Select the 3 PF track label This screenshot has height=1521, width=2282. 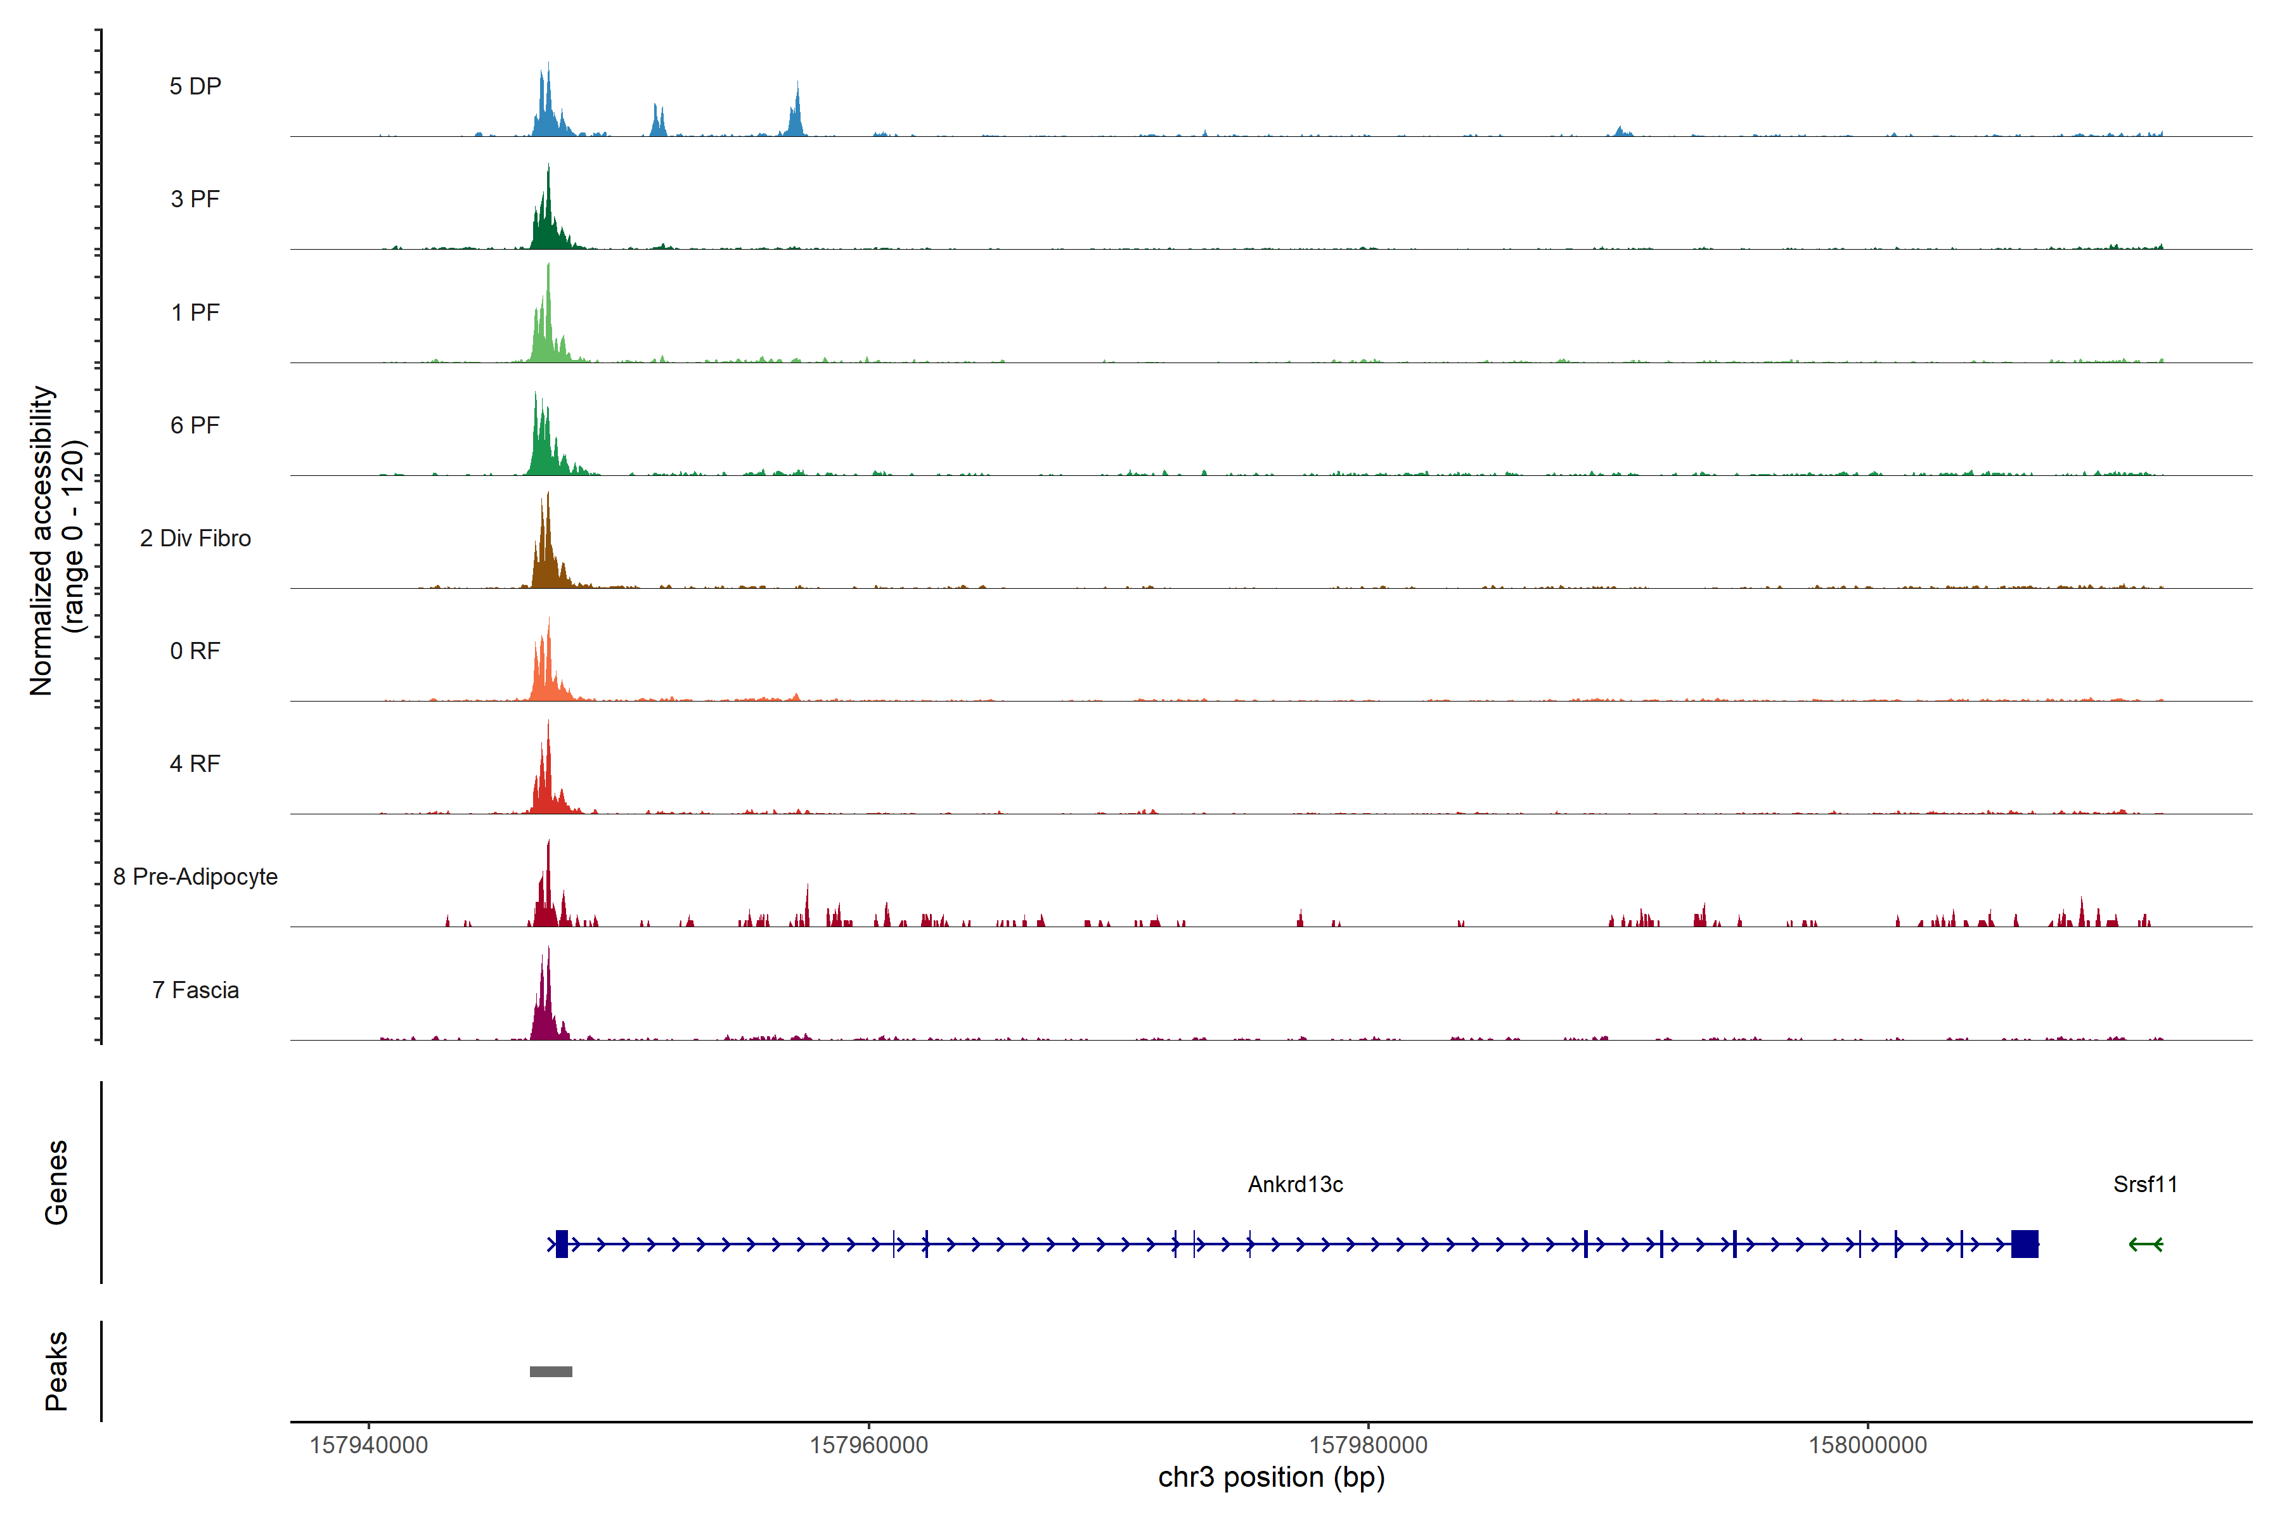tap(195, 199)
